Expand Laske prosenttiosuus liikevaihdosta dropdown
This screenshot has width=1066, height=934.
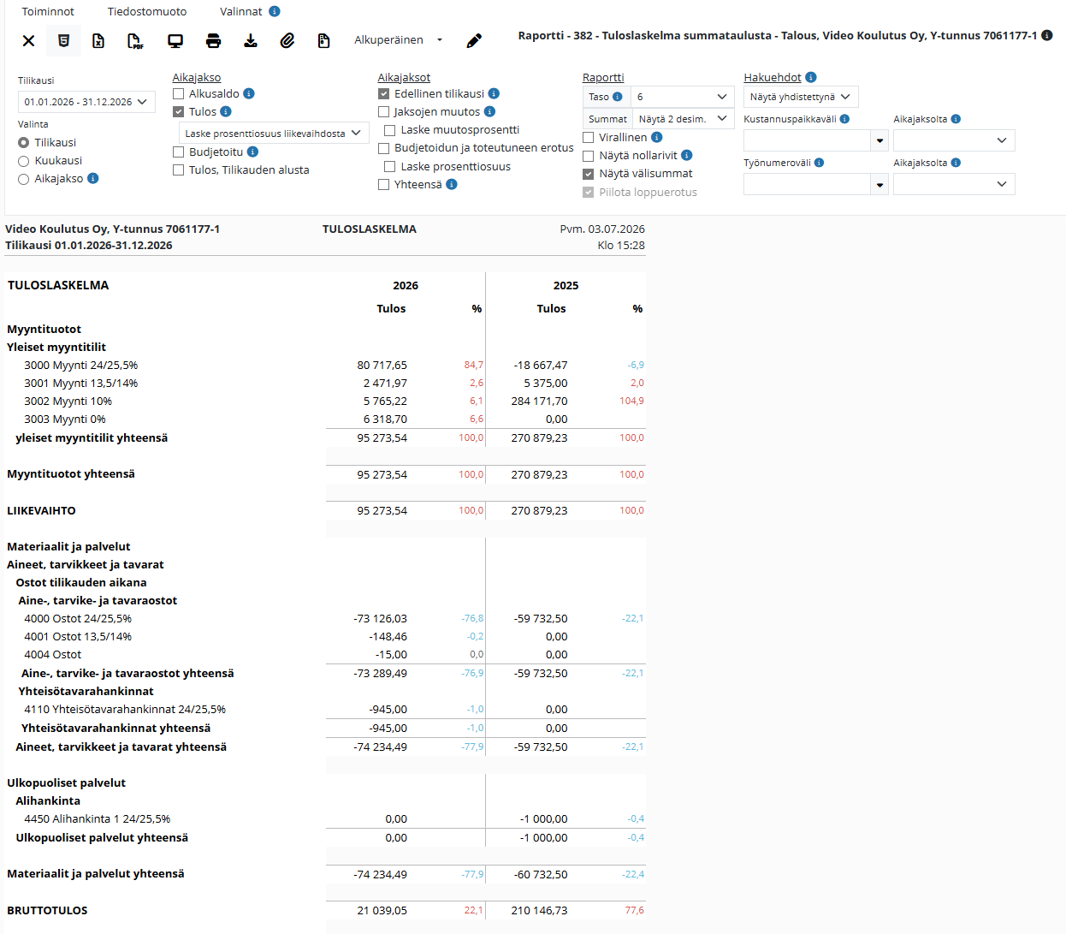point(274,133)
